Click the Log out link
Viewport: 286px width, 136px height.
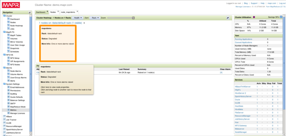click(283, 3)
